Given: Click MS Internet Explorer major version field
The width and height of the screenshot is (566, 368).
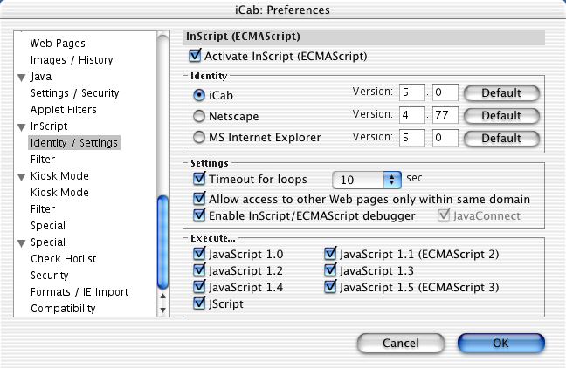Looking at the screenshot, I should tap(412, 138).
